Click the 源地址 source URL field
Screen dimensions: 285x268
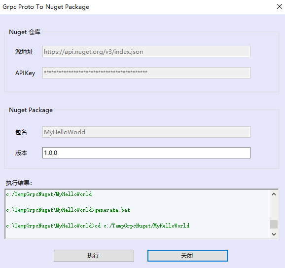pos(146,52)
